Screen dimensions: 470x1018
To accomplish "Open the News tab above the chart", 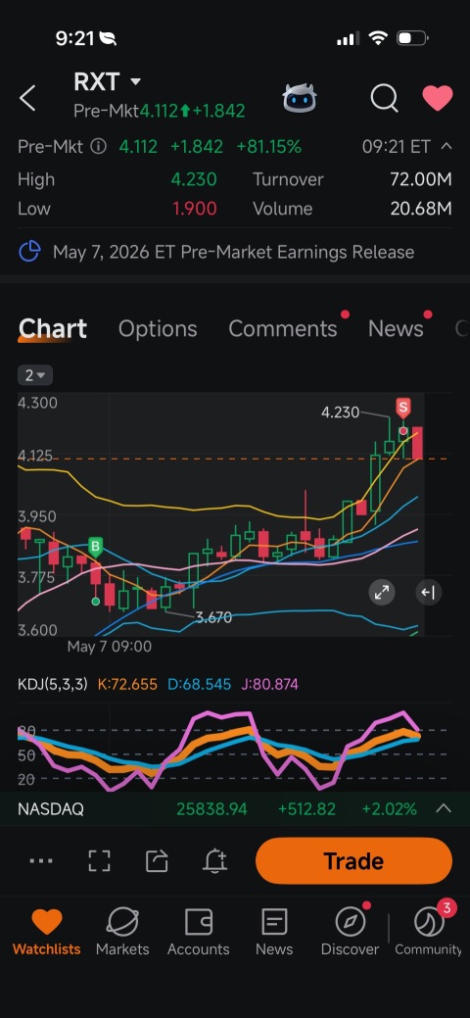I will click(396, 328).
